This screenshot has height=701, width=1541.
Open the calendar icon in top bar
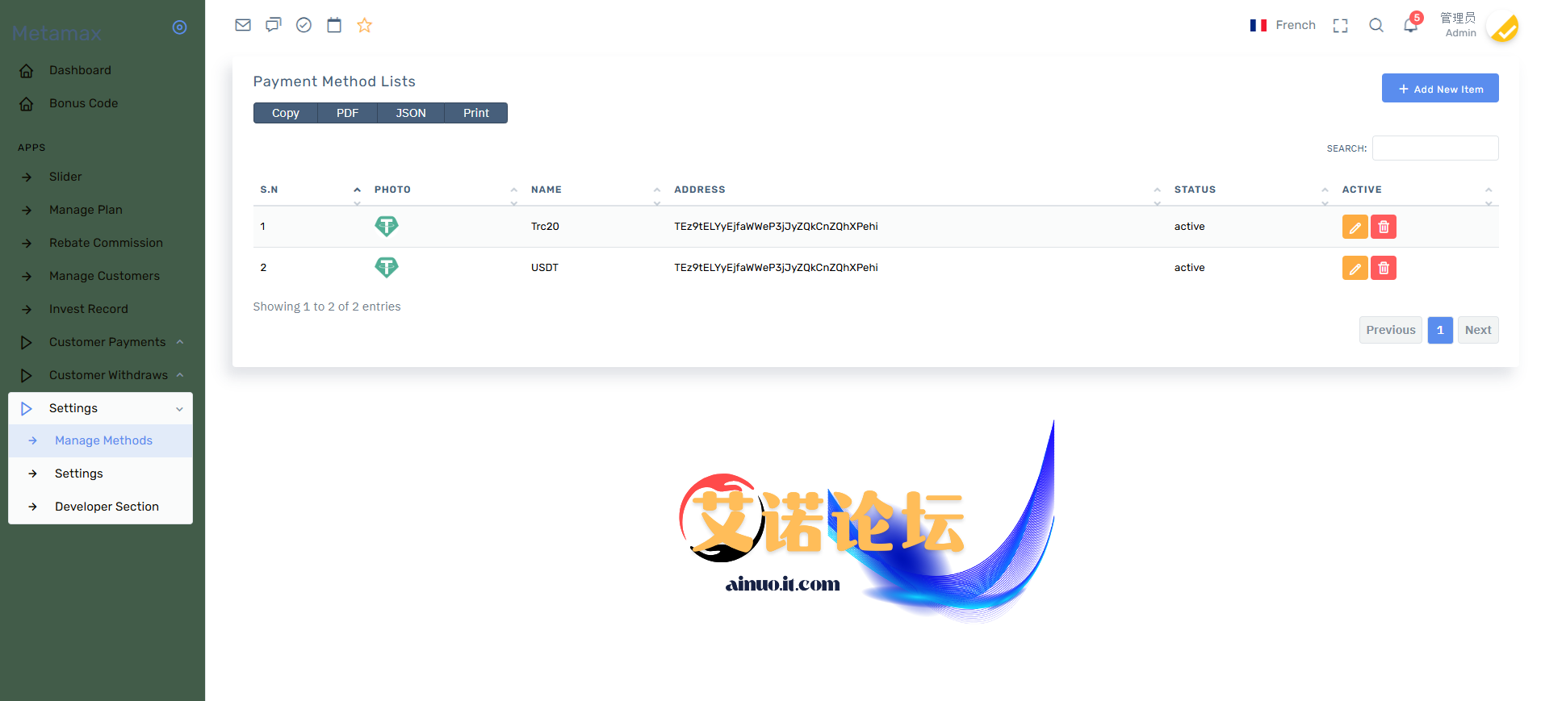(334, 25)
